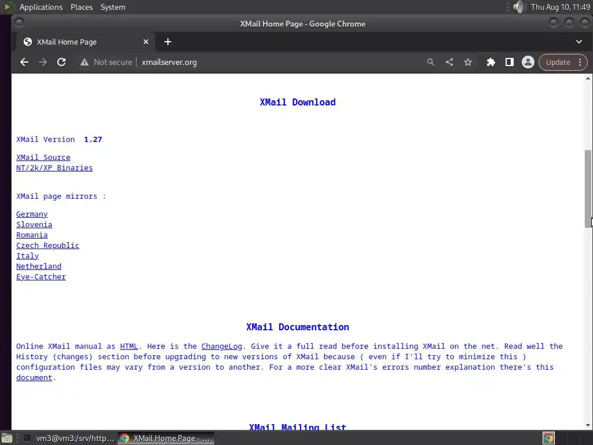Click the scrollbar down arrow

tap(588, 425)
